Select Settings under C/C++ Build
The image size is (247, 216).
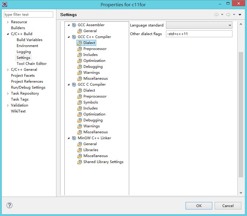pos(23,58)
